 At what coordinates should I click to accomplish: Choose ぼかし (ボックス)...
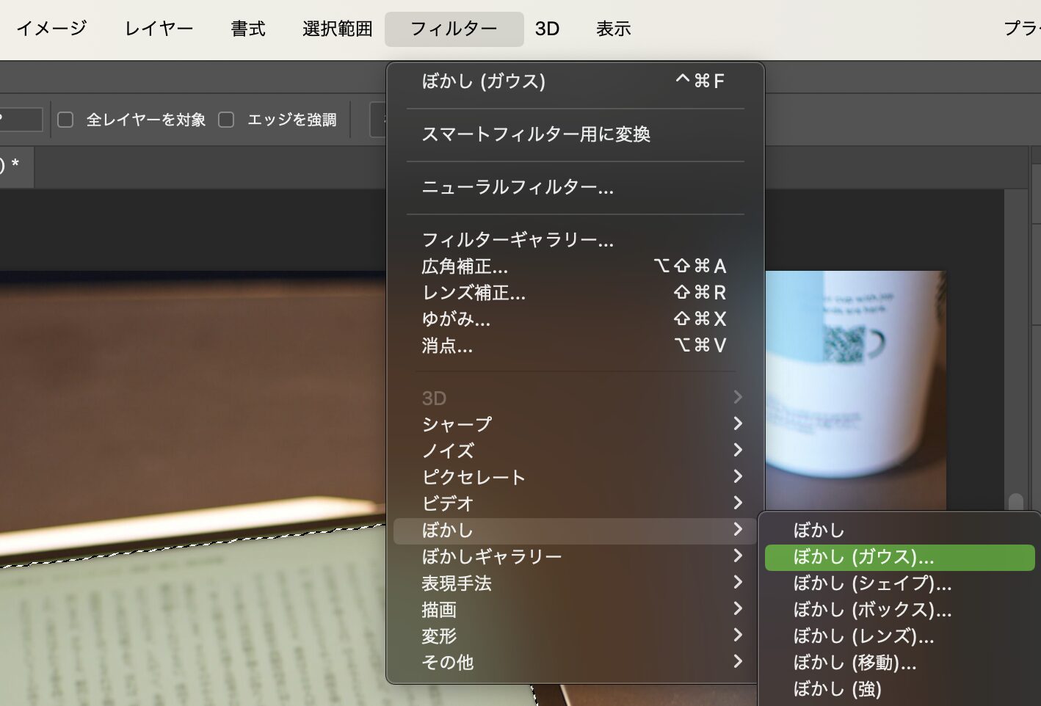(899, 610)
